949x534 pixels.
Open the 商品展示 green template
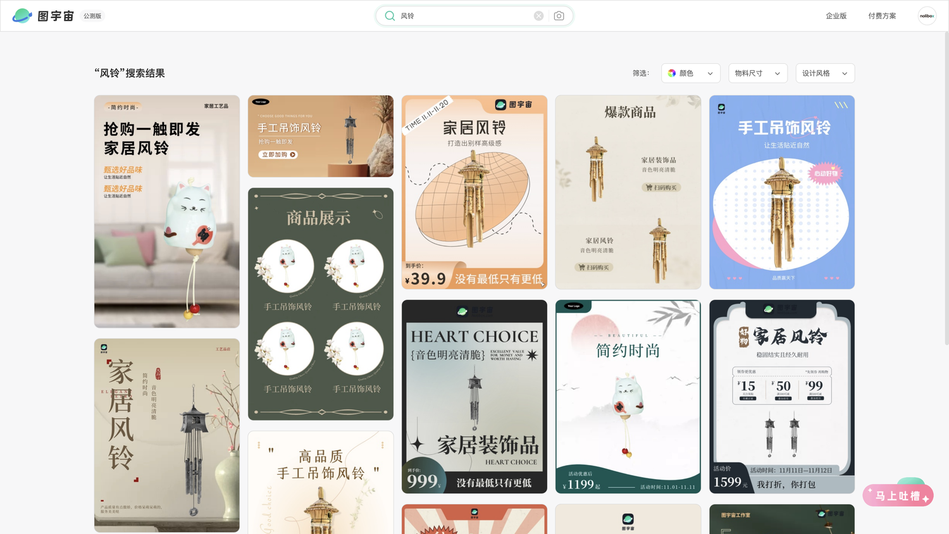[321, 304]
